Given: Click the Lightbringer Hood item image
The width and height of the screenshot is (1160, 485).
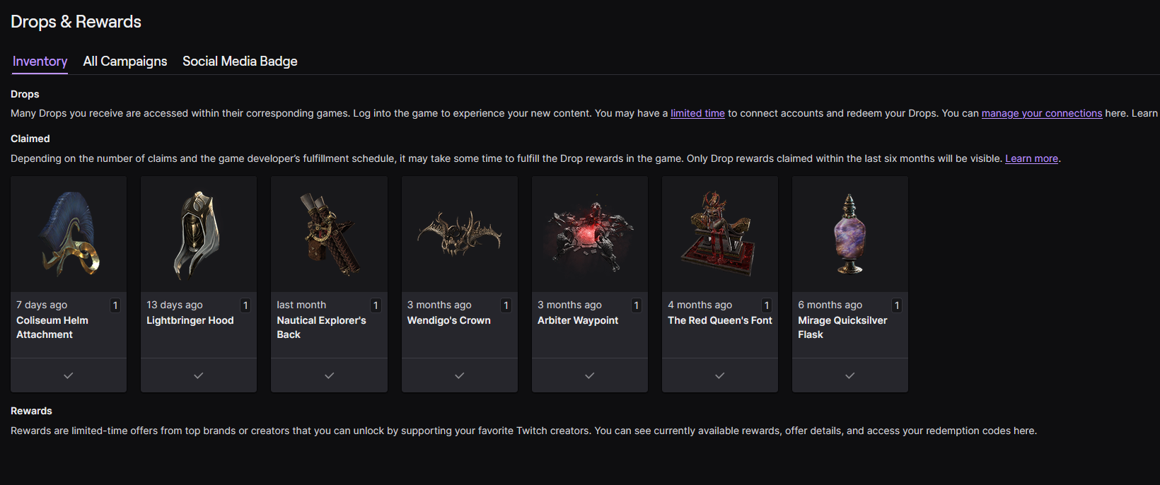Looking at the screenshot, I should click(x=199, y=234).
